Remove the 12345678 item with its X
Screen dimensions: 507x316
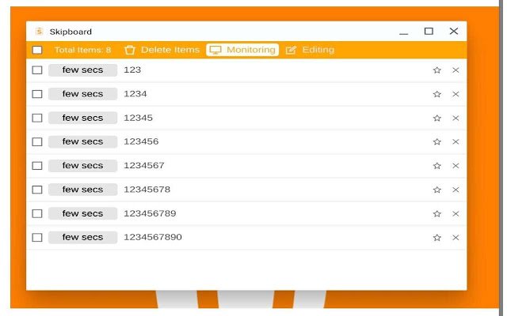click(456, 190)
